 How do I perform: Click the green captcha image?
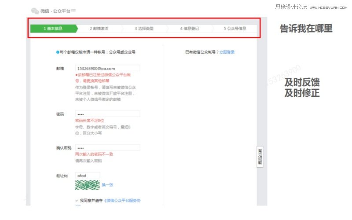(87, 185)
